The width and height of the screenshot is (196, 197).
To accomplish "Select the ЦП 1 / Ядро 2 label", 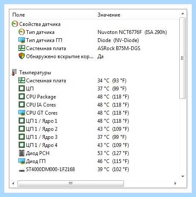I will coord(42,129).
